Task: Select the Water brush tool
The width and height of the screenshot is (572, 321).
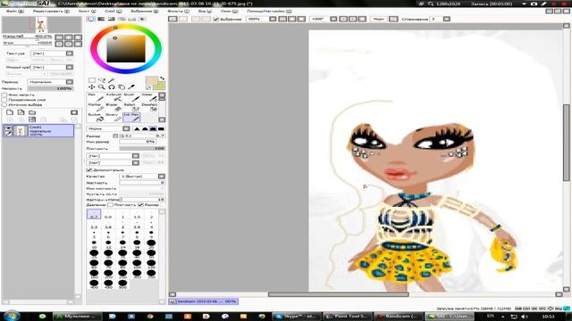Action: (149, 97)
